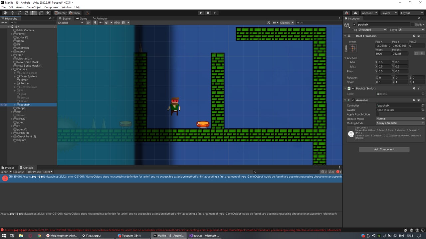Switch to the Game tab
Viewport: 426px width, 239px height.
pyautogui.click(x=82, y=18)
